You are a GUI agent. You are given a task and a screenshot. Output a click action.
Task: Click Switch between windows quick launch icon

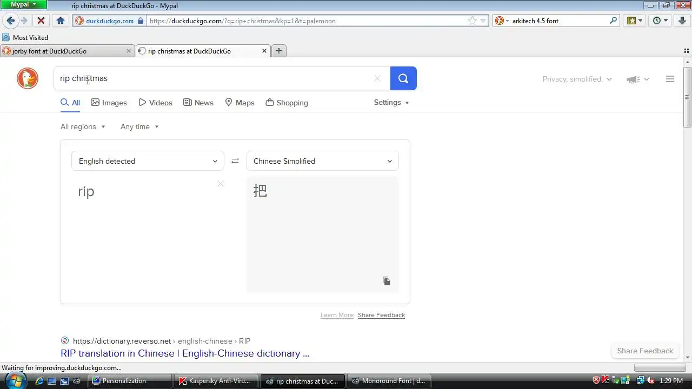coord(64,381)
